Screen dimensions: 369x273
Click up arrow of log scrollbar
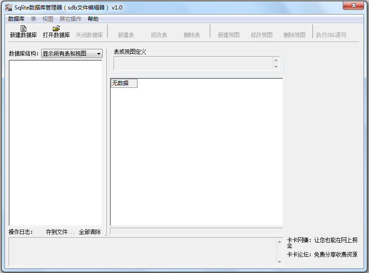279,242
